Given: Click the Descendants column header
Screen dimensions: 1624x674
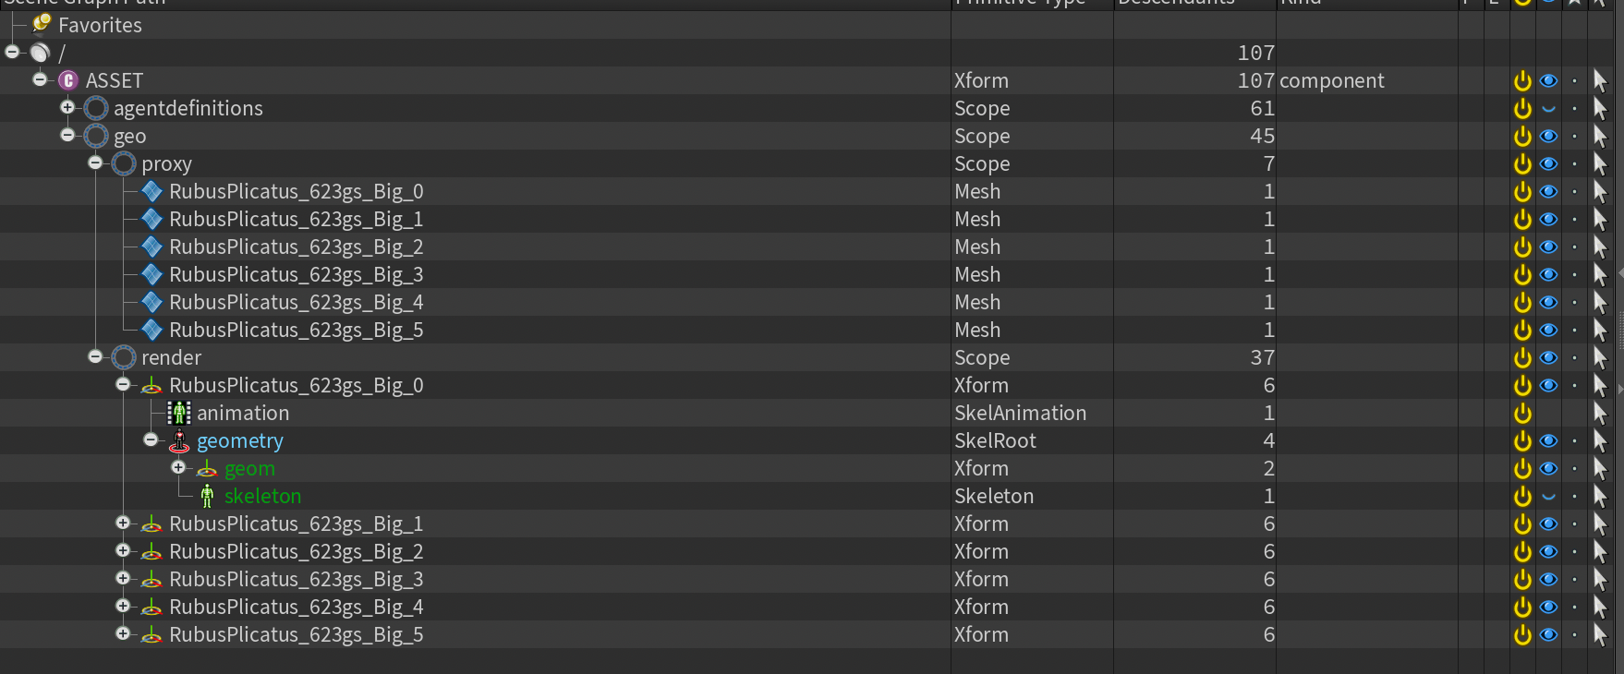Looking at the screenshot, I should (x=1176, y=3).
